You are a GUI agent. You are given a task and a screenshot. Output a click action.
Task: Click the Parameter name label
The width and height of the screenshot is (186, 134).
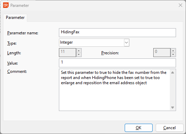[23, 33]
